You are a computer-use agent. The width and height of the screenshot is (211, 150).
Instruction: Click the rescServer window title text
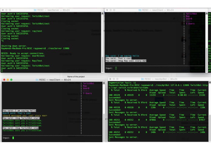pos(53,10)
